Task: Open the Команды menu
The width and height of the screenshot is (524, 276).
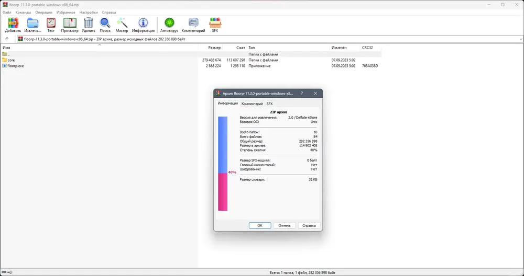Action: [24, 13]
